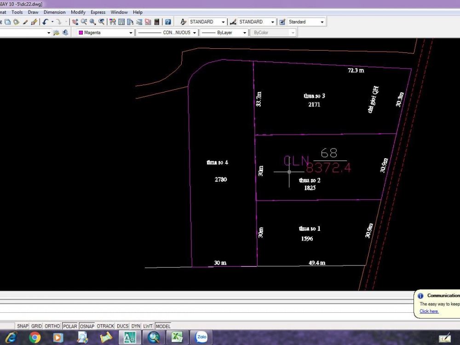Open the QuickCalc calculator icon
Viewport: 460px width, 345px height.
click(157, 22)
